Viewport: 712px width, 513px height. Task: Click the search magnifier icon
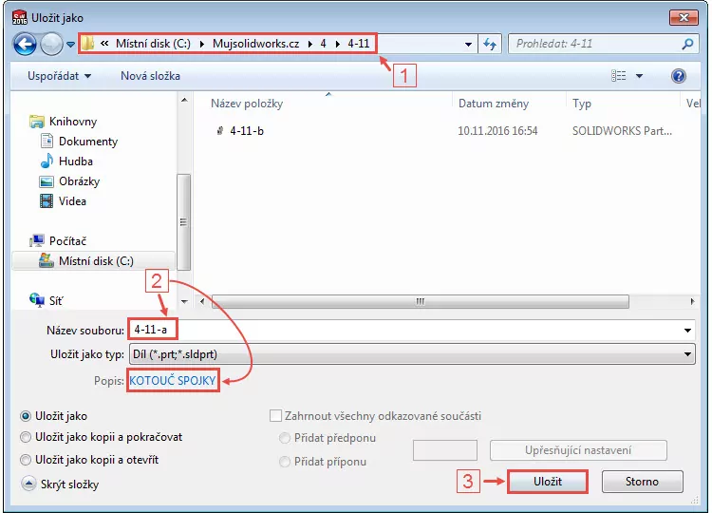point(687,44)
